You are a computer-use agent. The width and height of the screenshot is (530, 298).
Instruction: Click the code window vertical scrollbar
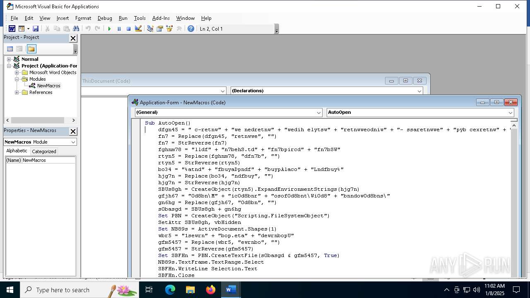coord(514,199)
